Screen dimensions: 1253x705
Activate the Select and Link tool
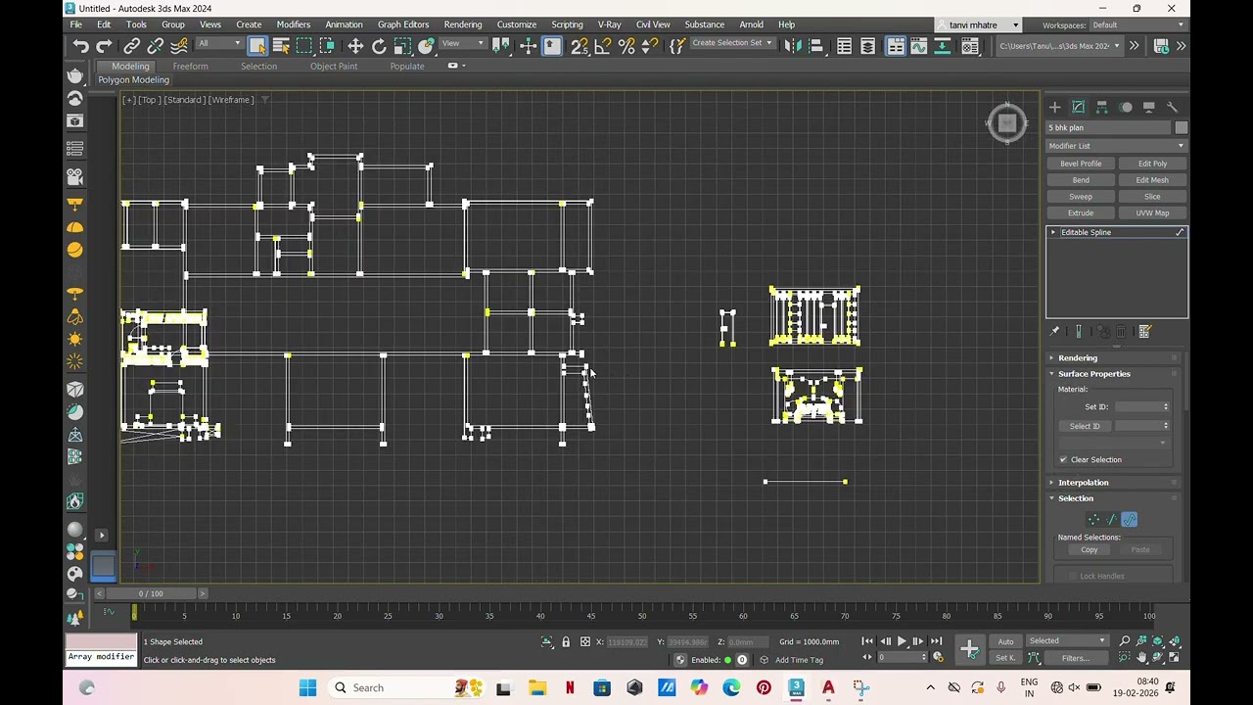click(x=132, y=46)
